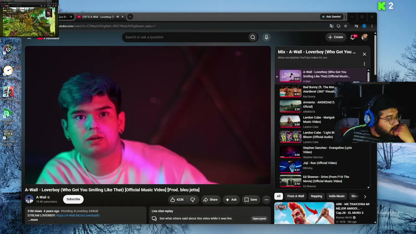Open the live chat replay panel
The width and height of the screenshot is (416, 234).
(259, 218)
